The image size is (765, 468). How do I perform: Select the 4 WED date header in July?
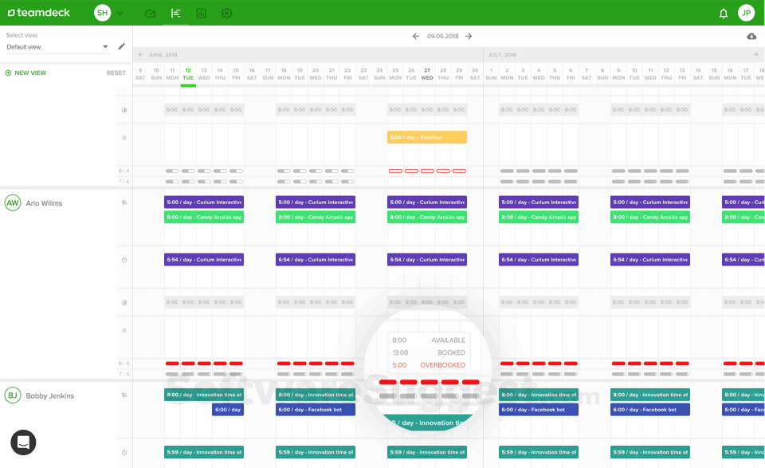[539, 74]
